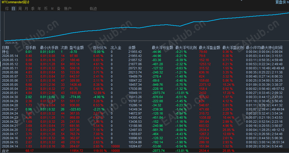The image size is (289, 153).
Task: Select the 2026.04.28 date row
Action: click(x=10, y=105)
